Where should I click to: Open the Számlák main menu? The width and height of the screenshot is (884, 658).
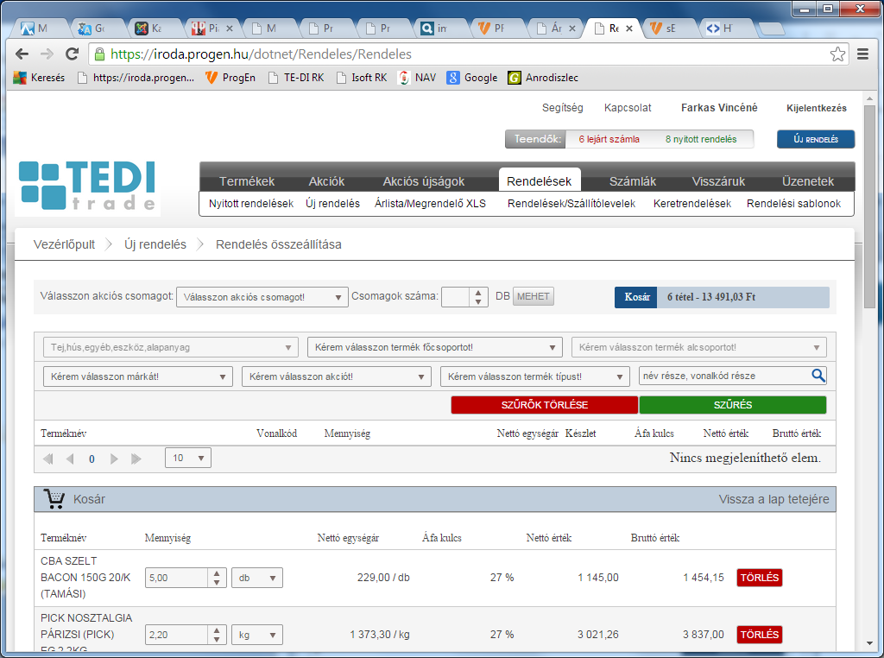pyautogui.click(x=633, y=181)
